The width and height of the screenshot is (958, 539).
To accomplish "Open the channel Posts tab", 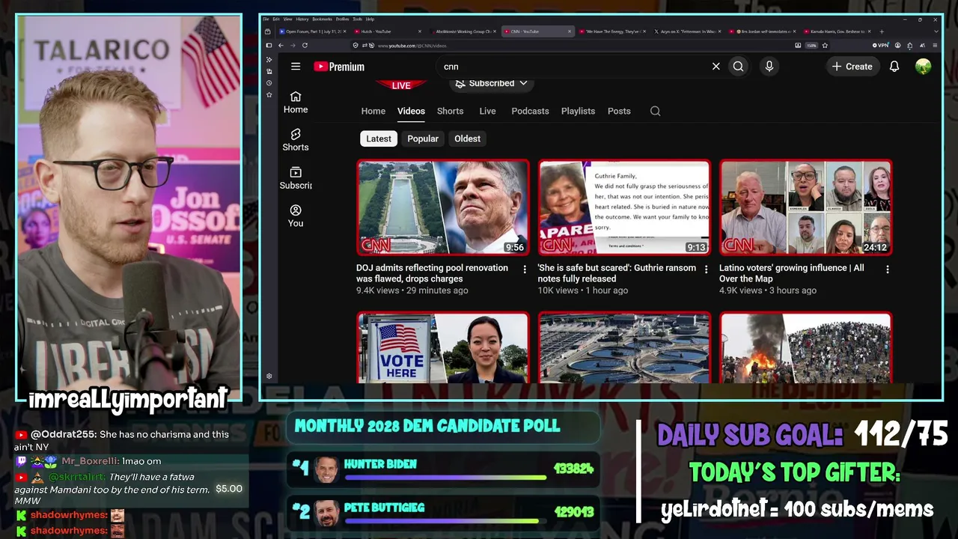I will point(619,111).
